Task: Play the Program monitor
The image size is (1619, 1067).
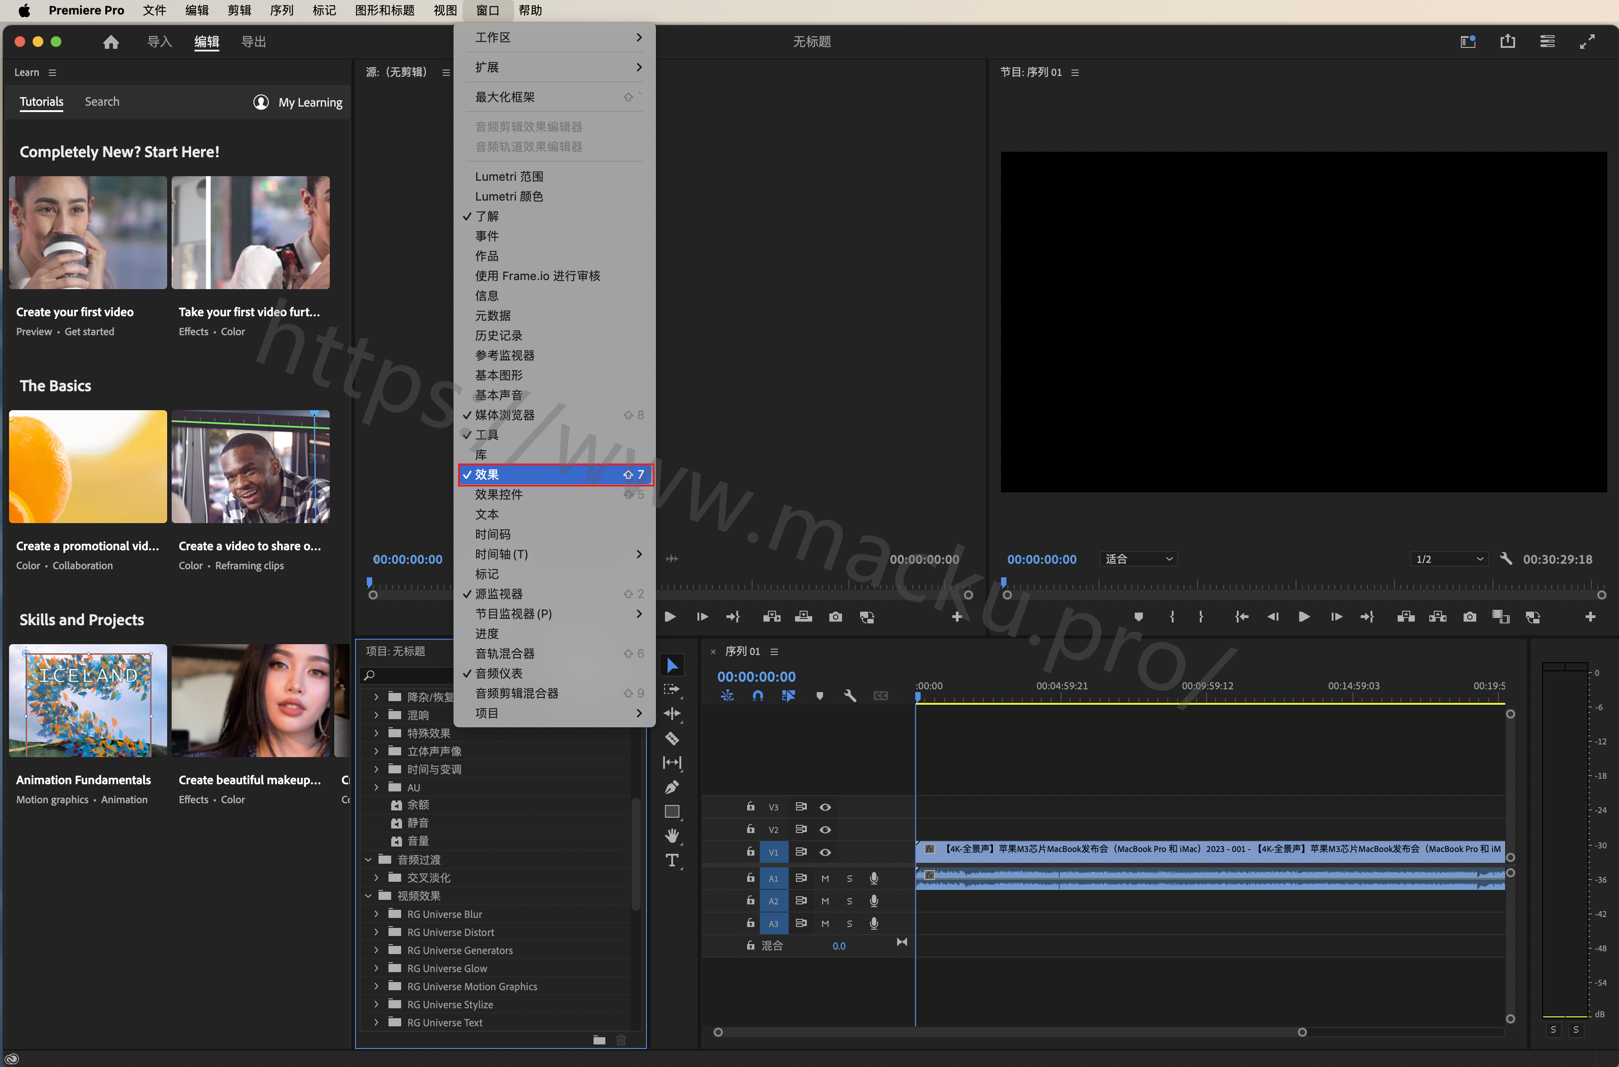Action: pos(1303,617)
